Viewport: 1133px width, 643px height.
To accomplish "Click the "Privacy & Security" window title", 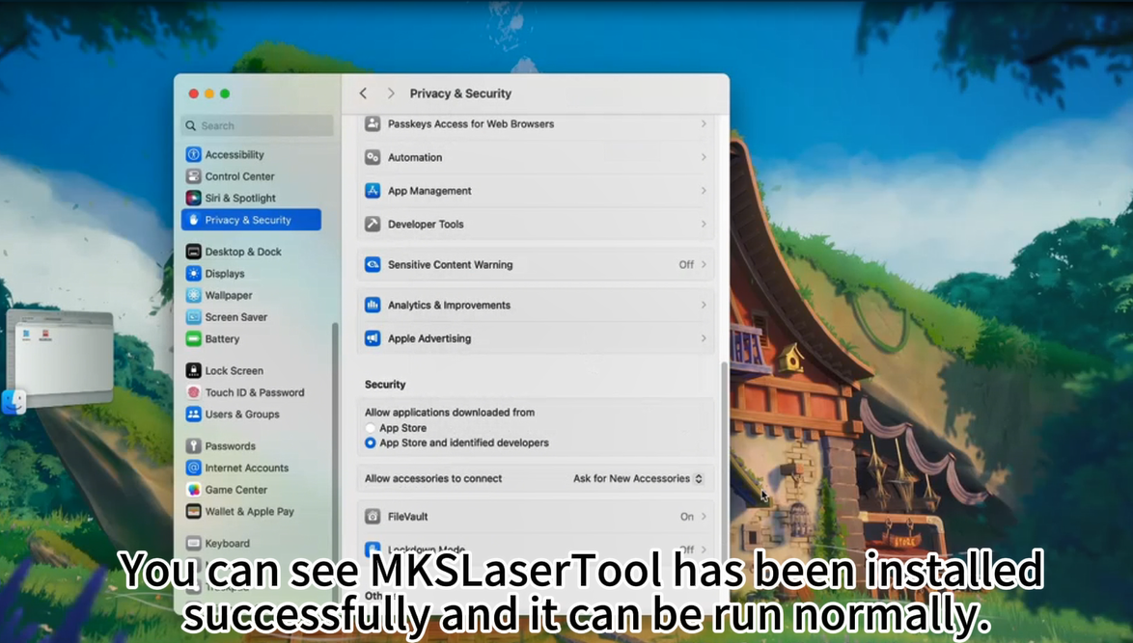I will (x=460, y=94).
